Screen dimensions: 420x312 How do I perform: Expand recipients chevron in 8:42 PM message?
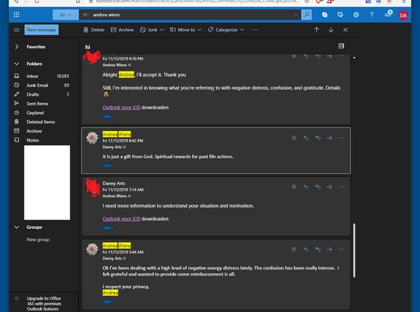coord(124,147)
